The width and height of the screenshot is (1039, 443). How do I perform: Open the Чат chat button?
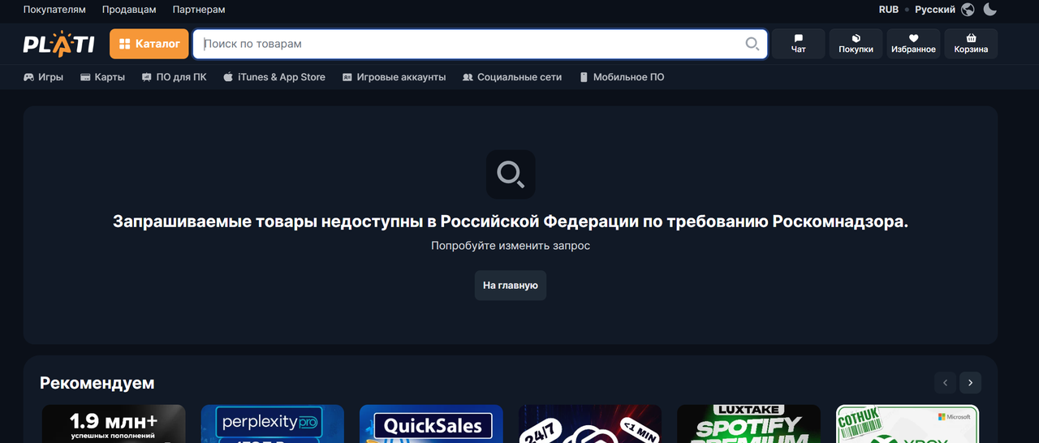pos(799,44)
